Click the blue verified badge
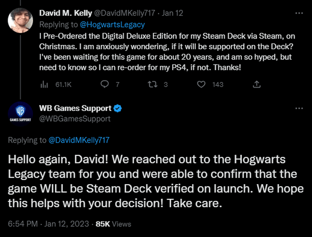Image resolution: width=312 pixels, height=237 pixels. 117,108
